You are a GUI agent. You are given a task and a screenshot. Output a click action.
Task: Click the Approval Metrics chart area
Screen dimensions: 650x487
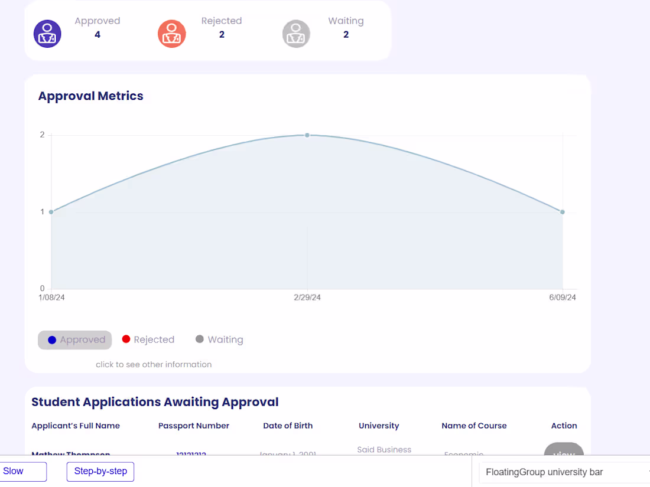pos(307,213)
